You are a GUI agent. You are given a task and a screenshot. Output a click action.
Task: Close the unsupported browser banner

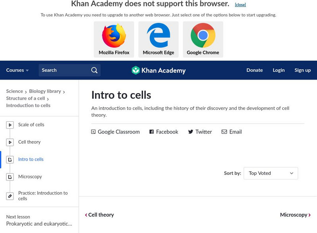click(240, 5)
